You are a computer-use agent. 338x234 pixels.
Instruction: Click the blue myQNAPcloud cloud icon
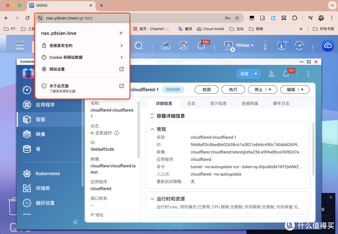(328, 46)
